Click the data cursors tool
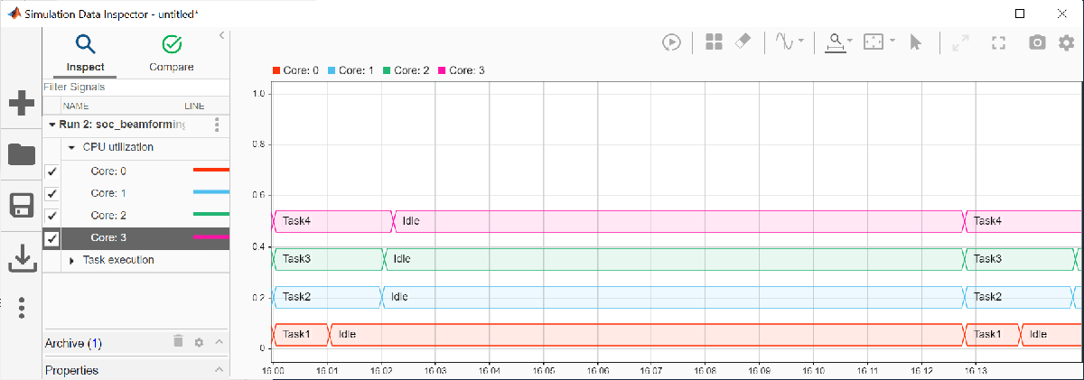The width and height of the screenshot is (1084, 380). (837, 42)
